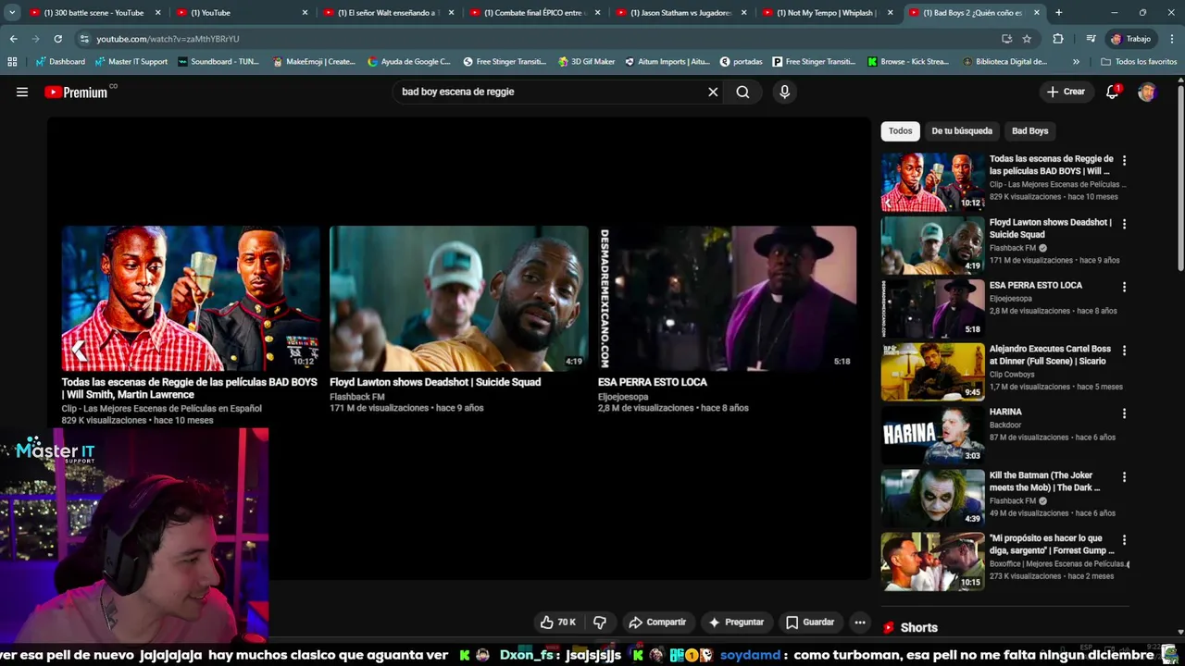Open options menu for Forrest Gump video

tap(1124, 540)
